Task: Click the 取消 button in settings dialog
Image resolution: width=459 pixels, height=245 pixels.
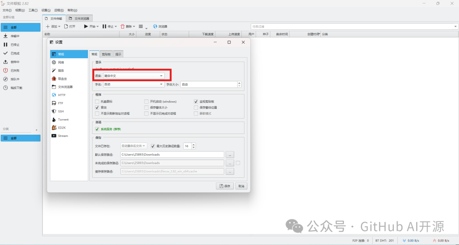Action: 241,186
